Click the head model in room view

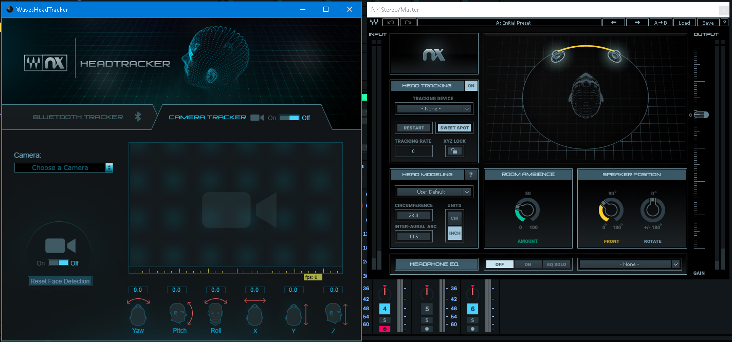pos(586,96)
